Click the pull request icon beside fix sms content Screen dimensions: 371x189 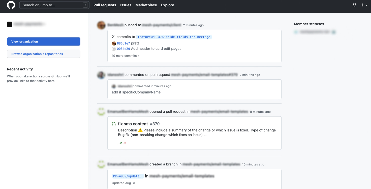coord(114,124)
